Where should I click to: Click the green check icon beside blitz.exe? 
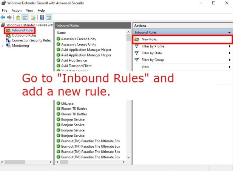point(59,103)
